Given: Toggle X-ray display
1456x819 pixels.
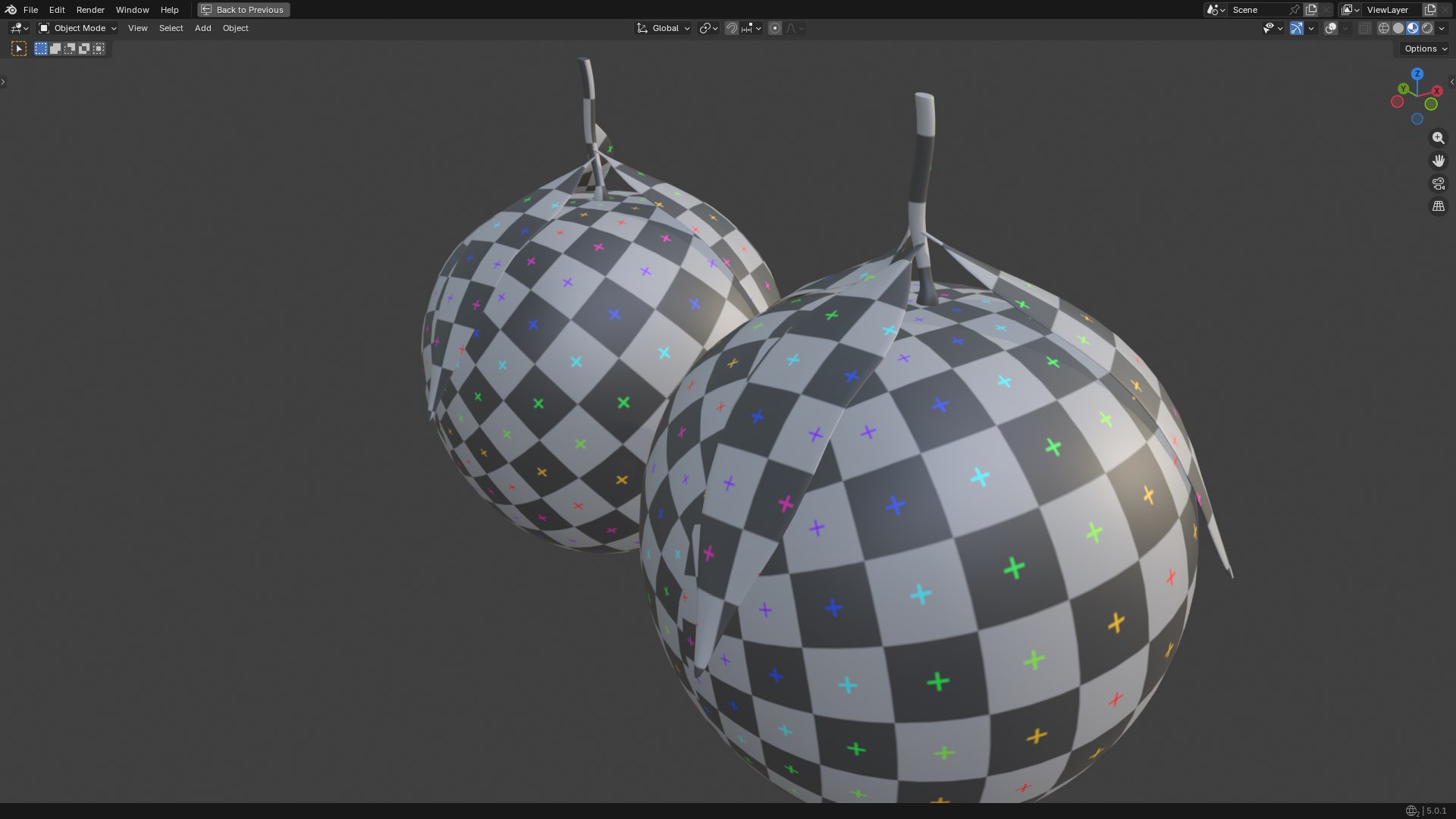Looking at the screenshot, I should coord(1364,28).
